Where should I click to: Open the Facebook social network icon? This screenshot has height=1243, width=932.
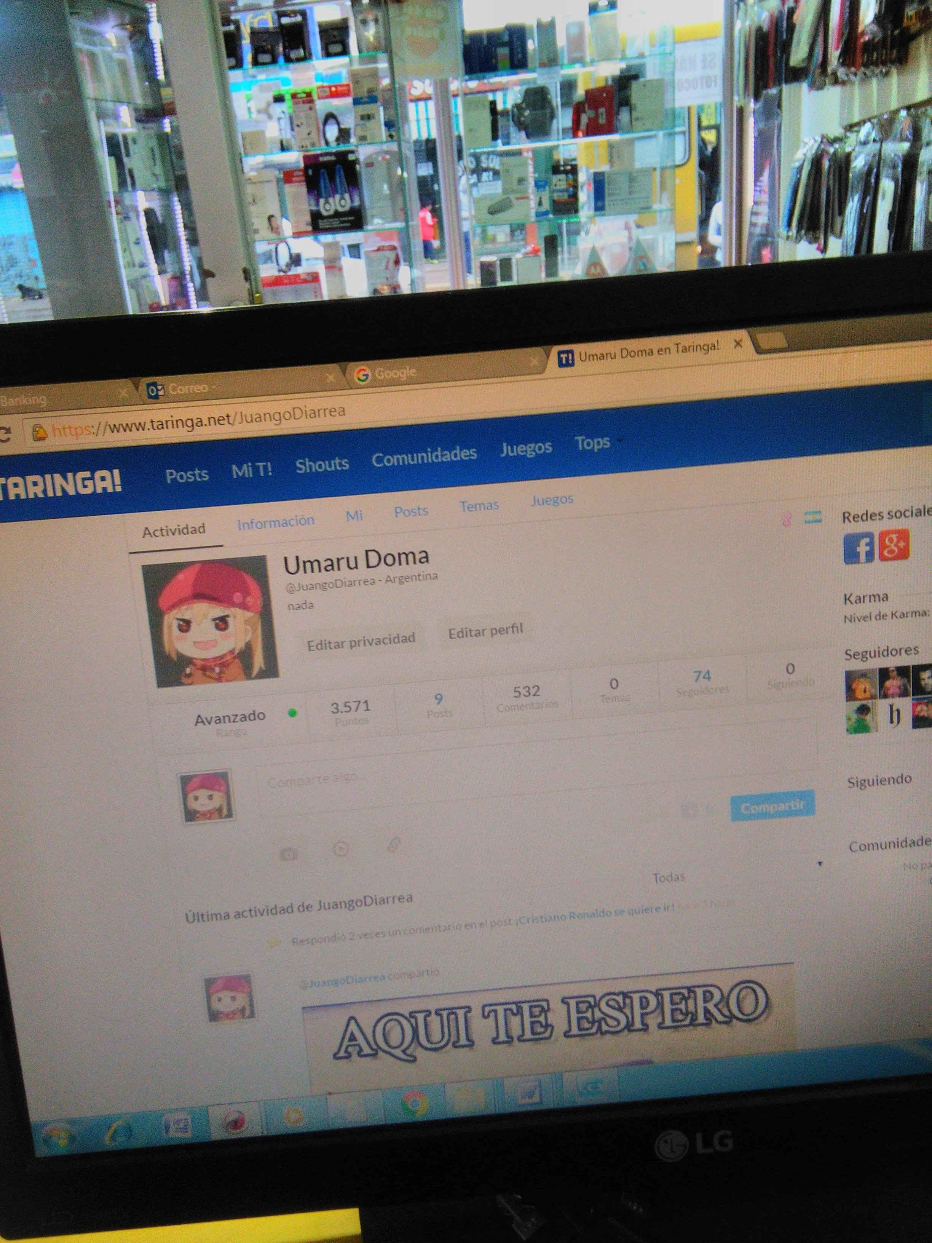pos(859,547)
